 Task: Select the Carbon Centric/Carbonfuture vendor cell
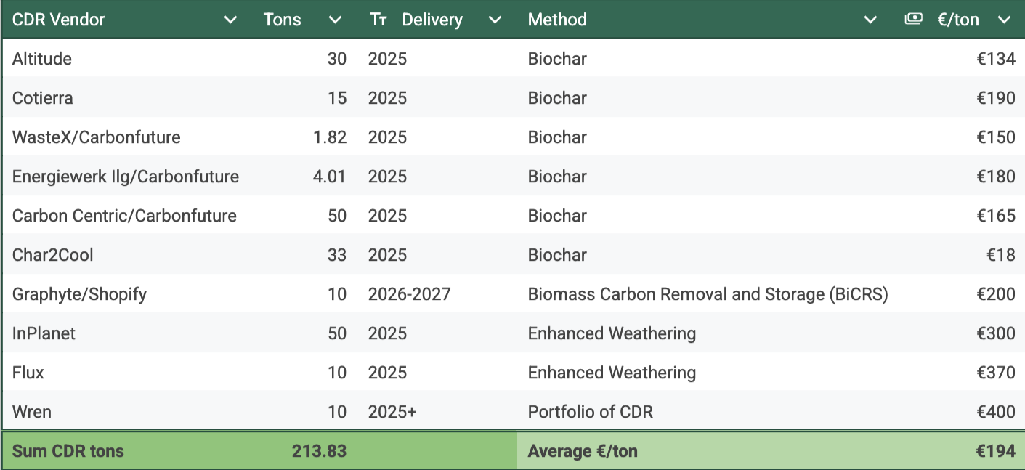[x=124, y=216]
